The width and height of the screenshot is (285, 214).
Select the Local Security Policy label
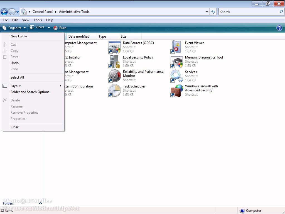(138, 57)
